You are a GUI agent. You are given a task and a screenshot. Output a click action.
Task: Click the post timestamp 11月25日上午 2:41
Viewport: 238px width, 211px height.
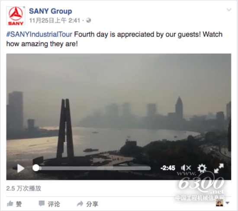55,20
